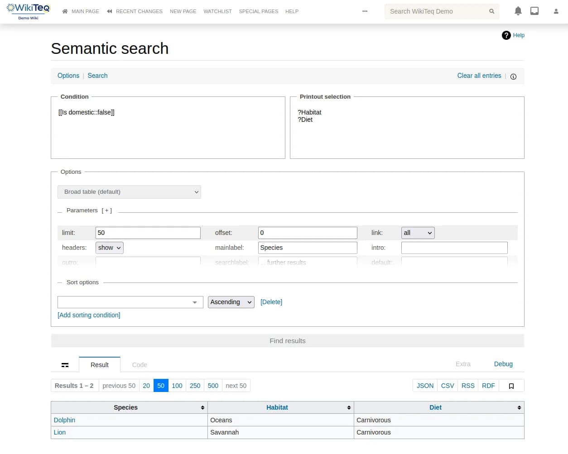
Task: Click the bookmark icon next to RDF
Action: tap(511, 386)
